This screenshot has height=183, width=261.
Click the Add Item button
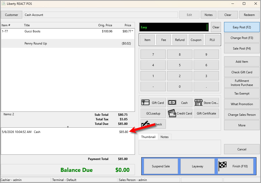(242, 61)
